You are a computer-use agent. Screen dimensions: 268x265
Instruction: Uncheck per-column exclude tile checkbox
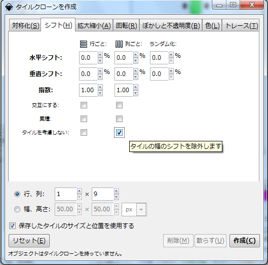tap(119, 133)
